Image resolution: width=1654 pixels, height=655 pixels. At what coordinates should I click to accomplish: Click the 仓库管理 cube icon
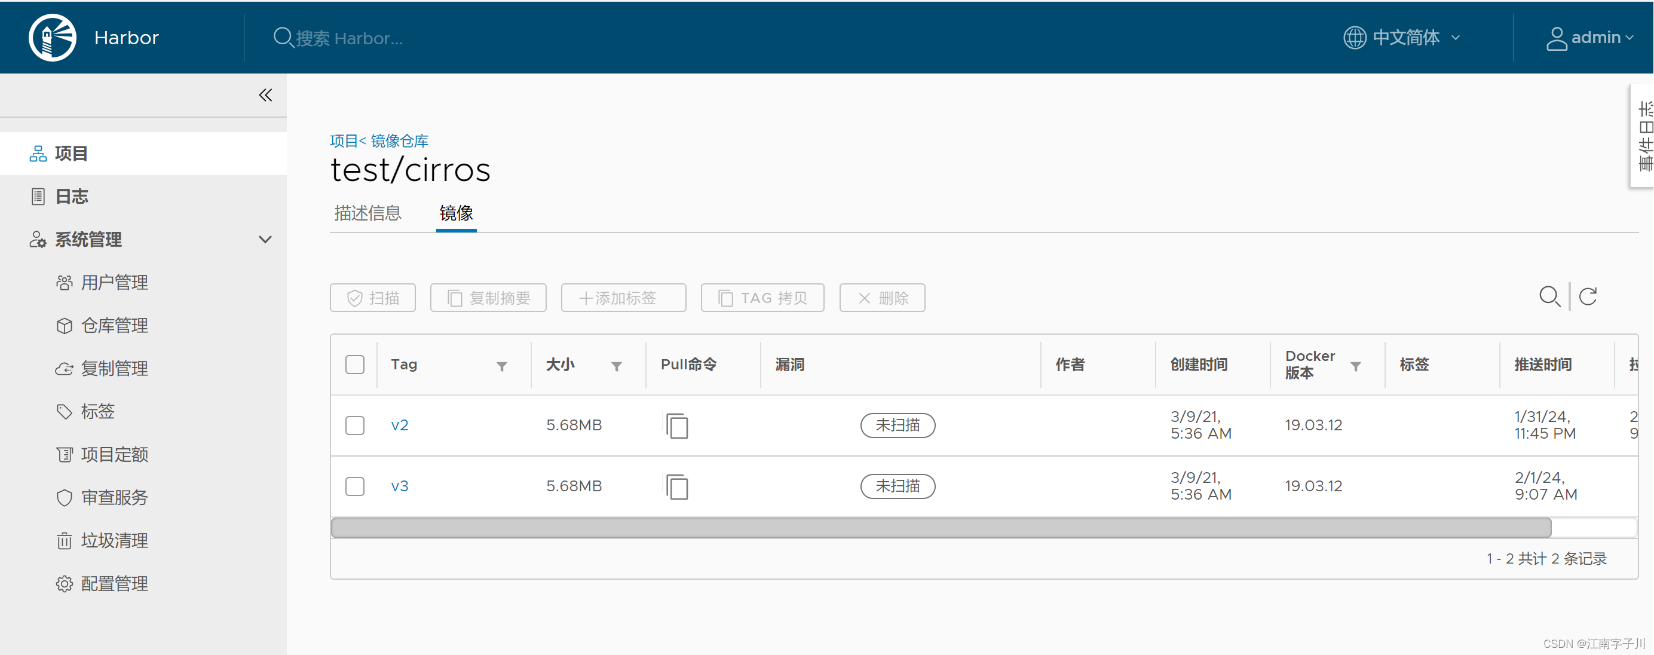coord(64,326)
